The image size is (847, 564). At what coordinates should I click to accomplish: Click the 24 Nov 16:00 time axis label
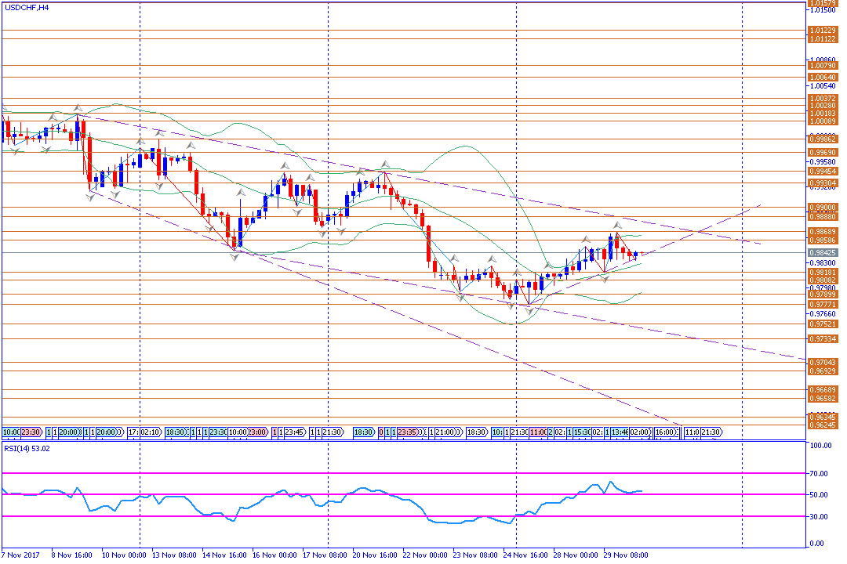pos(525,555)
